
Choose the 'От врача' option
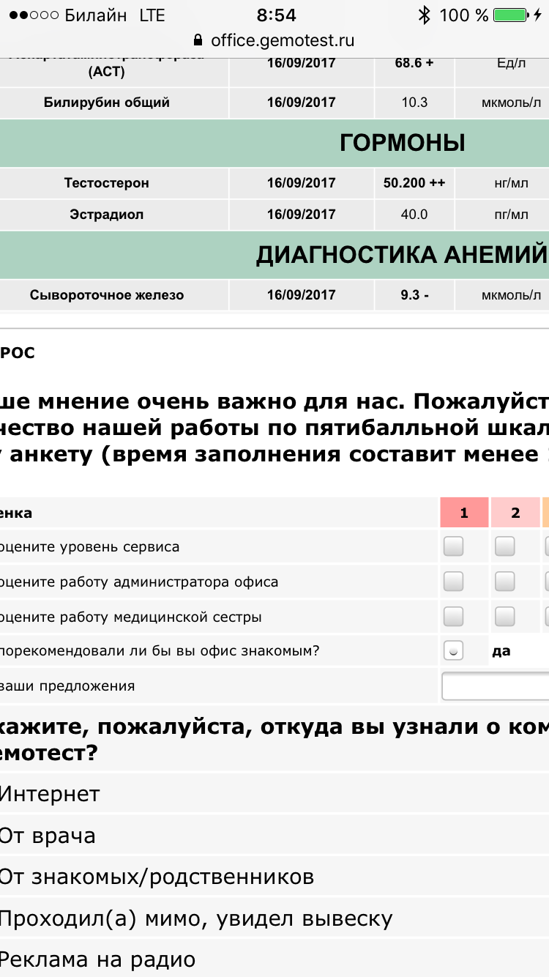pos(48,836)
